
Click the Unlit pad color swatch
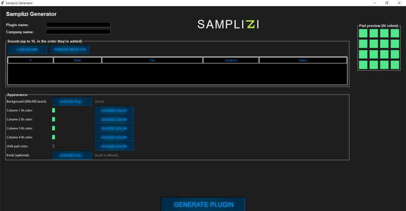click(54, 146)
